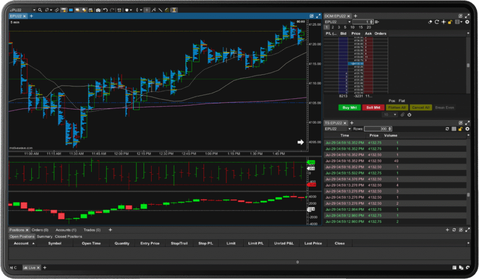This screenshot has width=479, height=279.
Task: Click the magnifier search icon in top toolbar
Action: point(40,9)
